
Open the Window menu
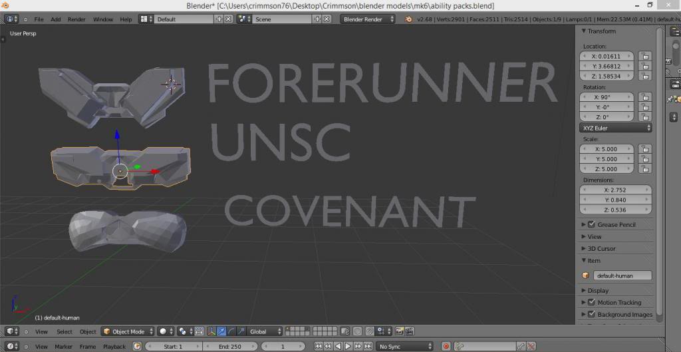(x=103, y=19)
